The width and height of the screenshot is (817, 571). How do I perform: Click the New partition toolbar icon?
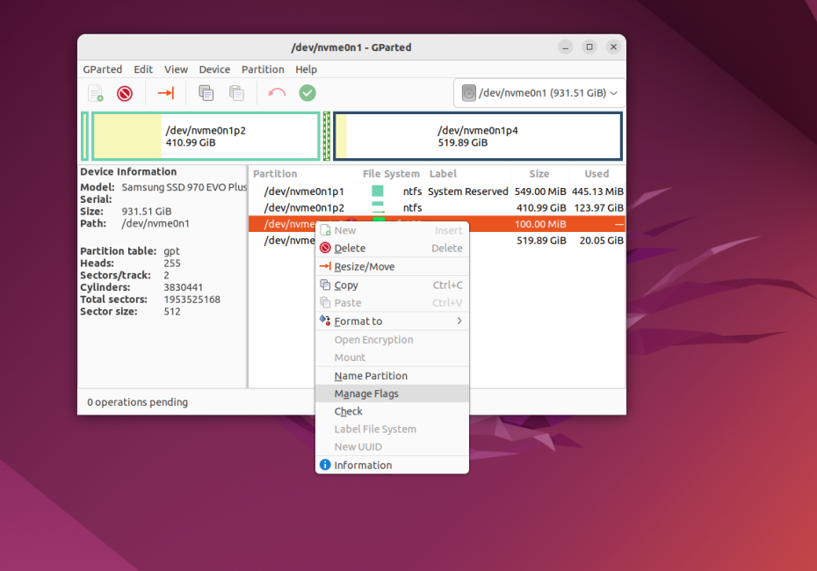[96, 93]
